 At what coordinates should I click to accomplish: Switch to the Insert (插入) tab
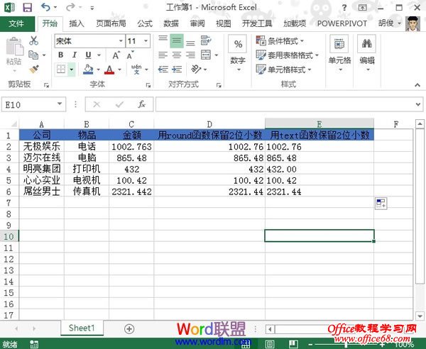tap(77, 23)
